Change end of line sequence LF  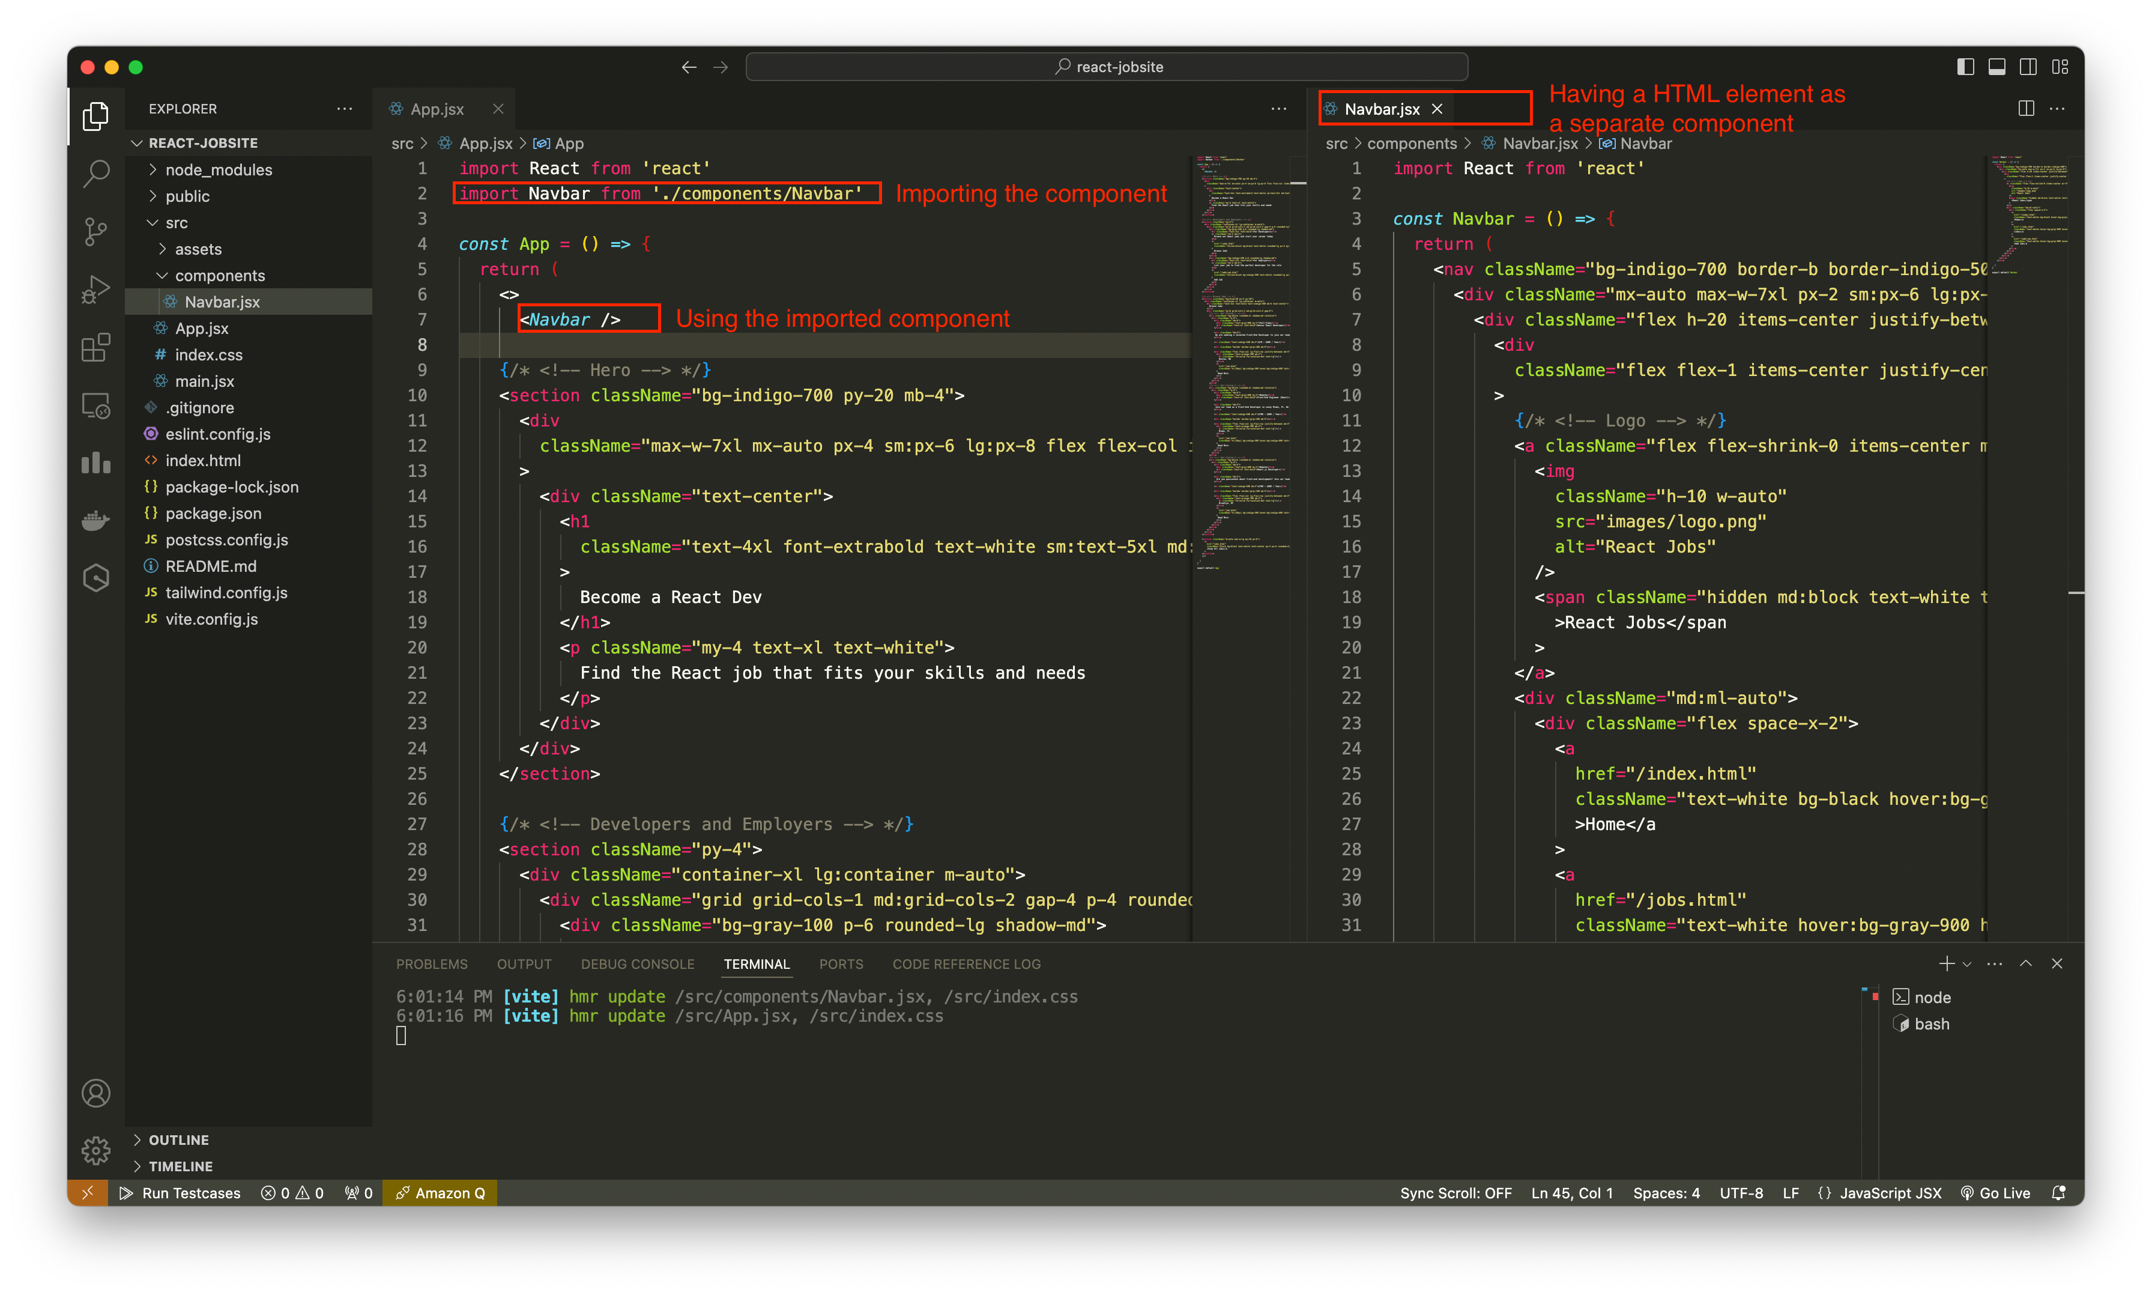1791,1193
